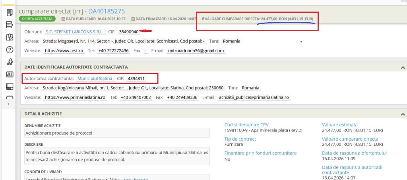Click the Denumire Achizitie text field

click(117, 133)
